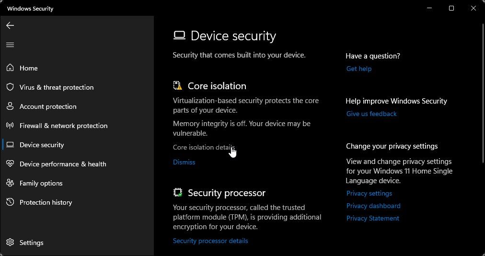Go to Protection history page

[46, 202]
